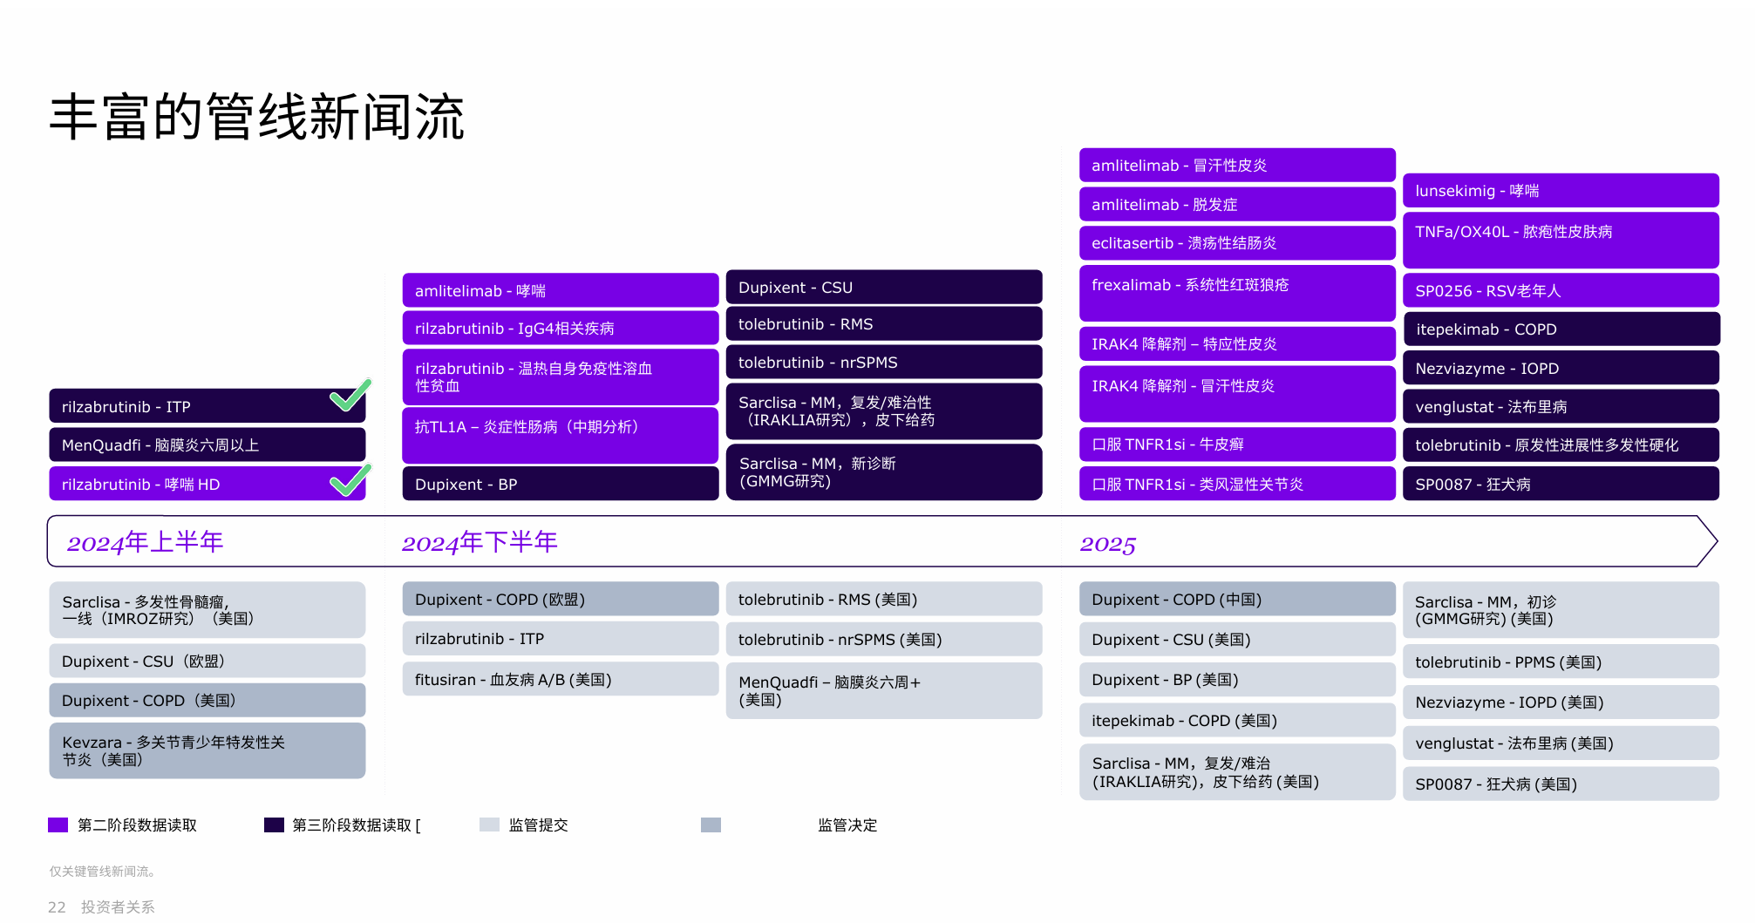
Task: Click Sarclisa - 多发性骨髓瘤 IMROZ研究 box
Action: click(x=207, y=610)
